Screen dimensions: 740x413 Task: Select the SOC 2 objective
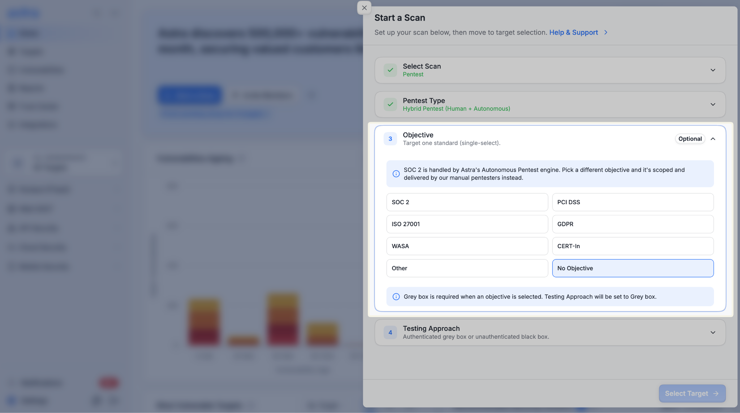tap(467, 202)
